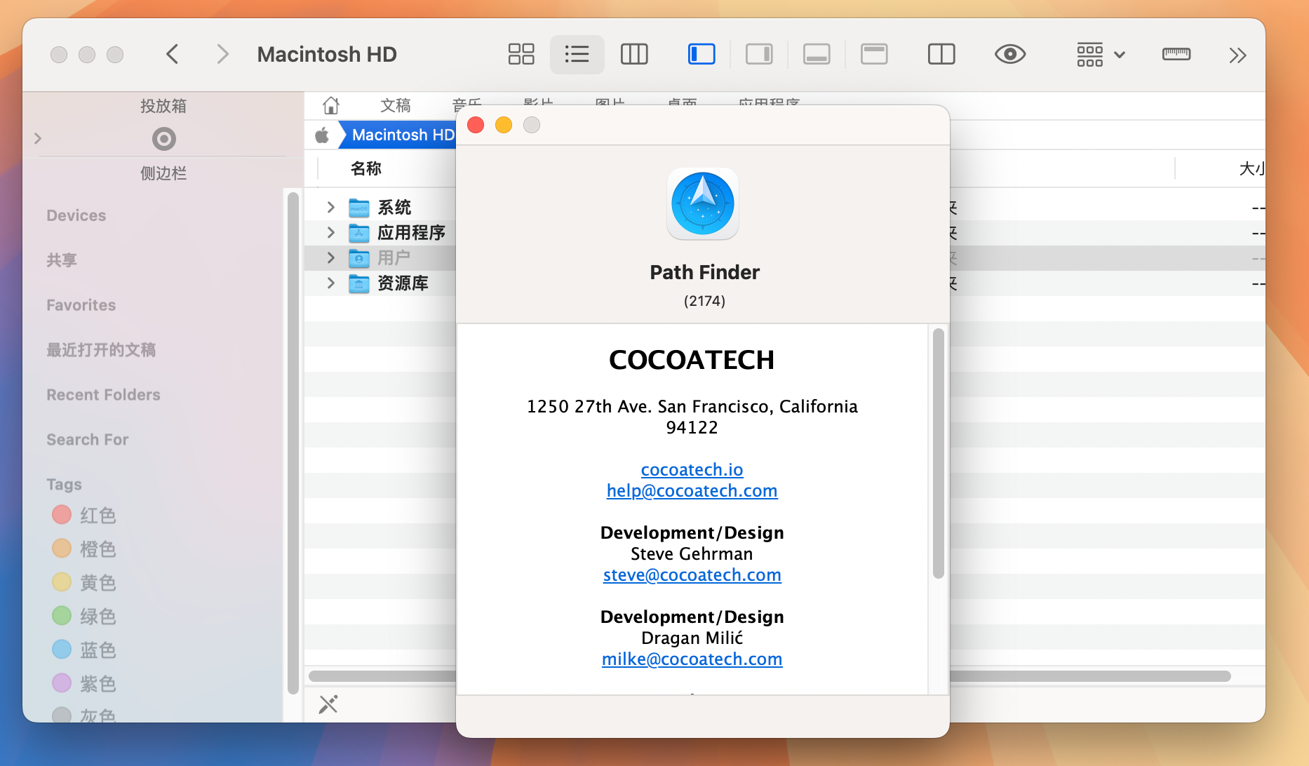Select the orange 橙色 tag
Image resolution: width=1309 pixels, height=766 pixels.
(84, 549)
